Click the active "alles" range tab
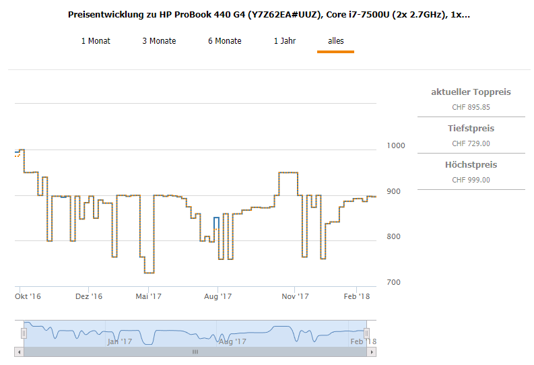The width and height of the screenshot is (534, 365). [335, 41]
